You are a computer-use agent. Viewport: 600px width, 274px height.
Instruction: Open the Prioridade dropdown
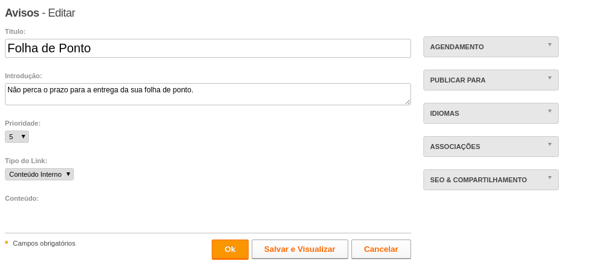pyautogui.click(x=17, y=137)
